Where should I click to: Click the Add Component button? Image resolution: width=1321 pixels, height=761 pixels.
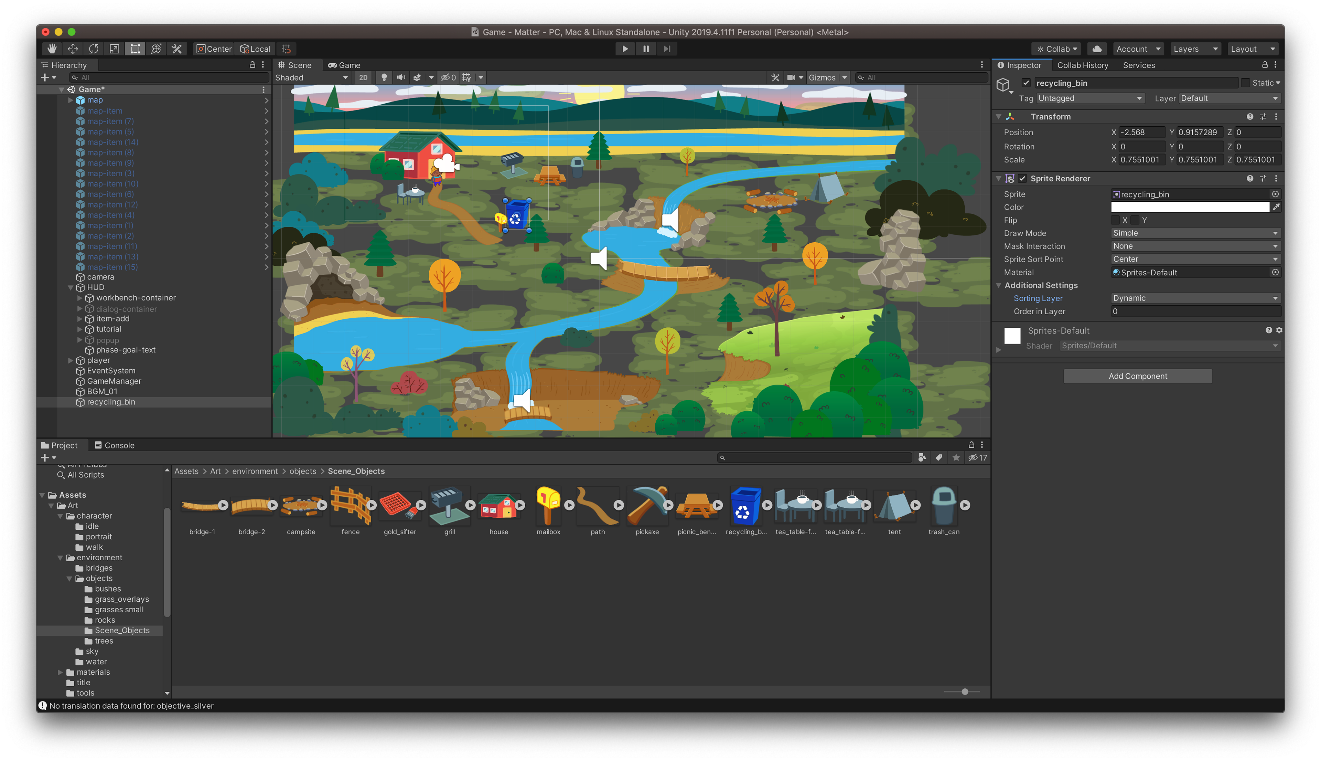[x=1138, y=376]
